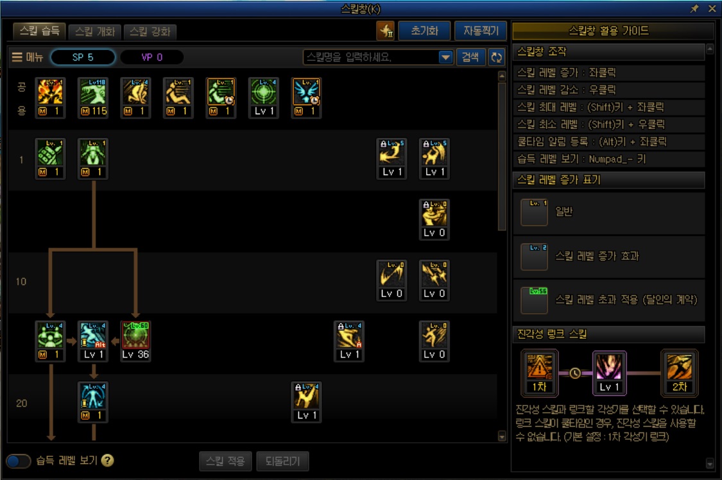Switch to the 스킬 개화 tab
Viewport: 722px width, 480px height.
[x=94, y=31]
